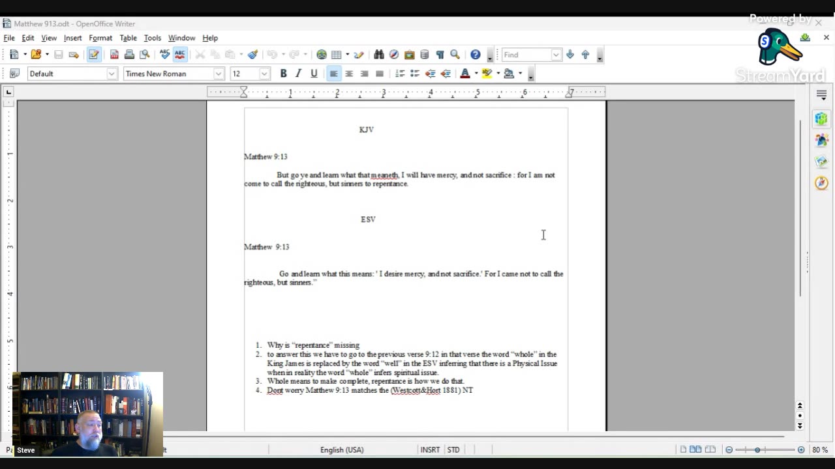Image resolution: width=835 pixels, height=469 pixels.
Task: Run Spelling and Grammar check icon
Action: tap(164, 55)
